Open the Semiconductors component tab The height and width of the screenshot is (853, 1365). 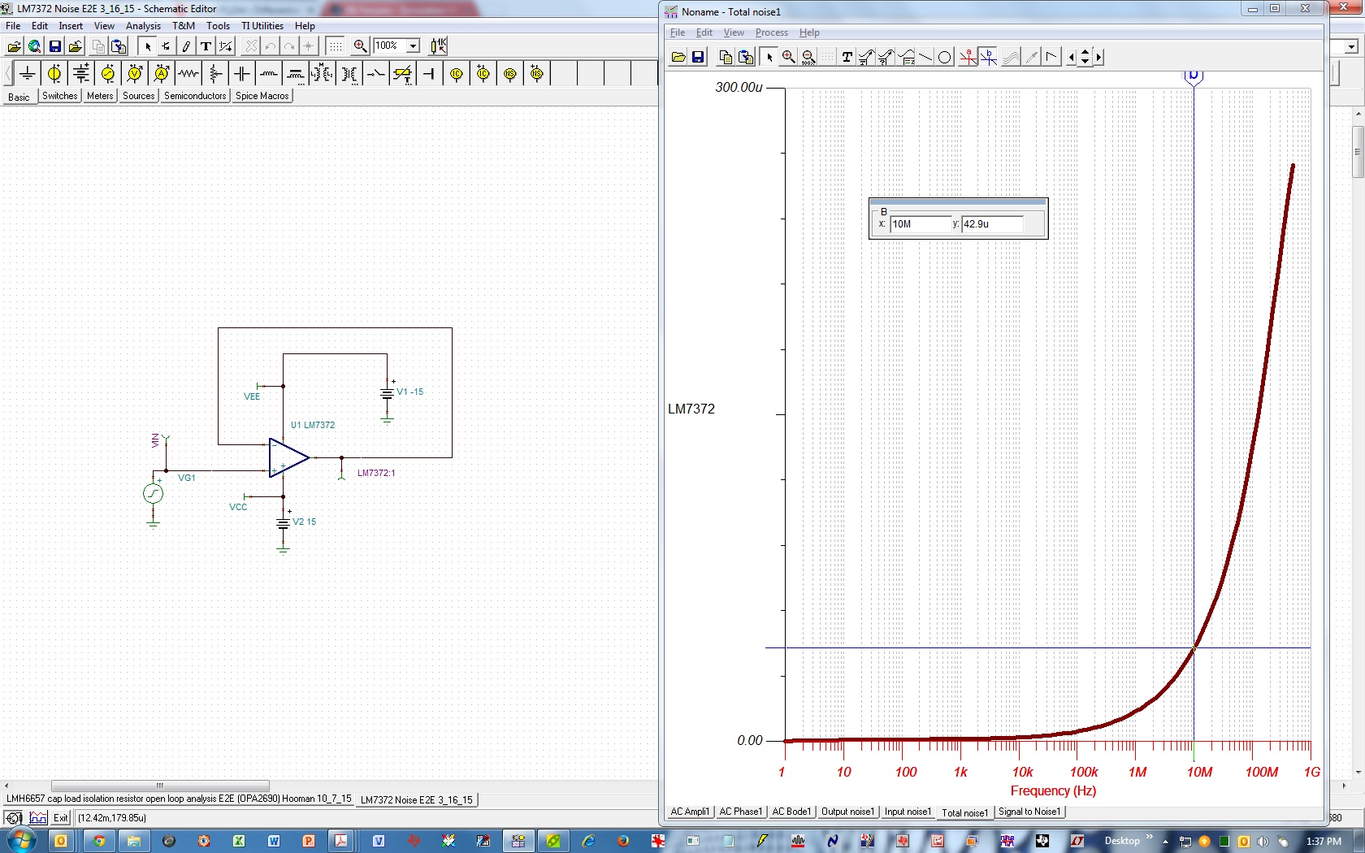click(x=195, y=96)
